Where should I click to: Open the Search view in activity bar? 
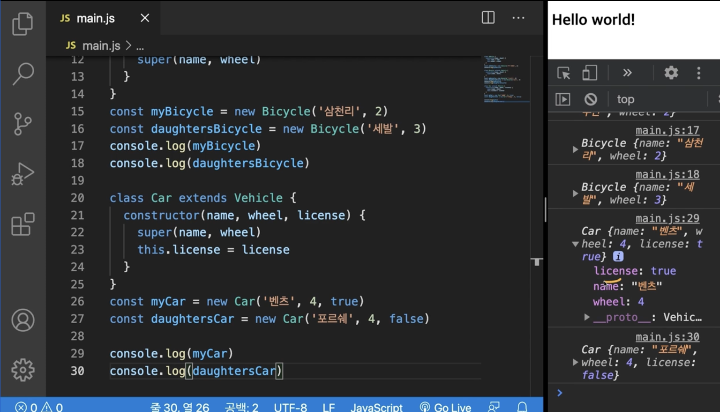pyautogui.click(x=23, y=74)
